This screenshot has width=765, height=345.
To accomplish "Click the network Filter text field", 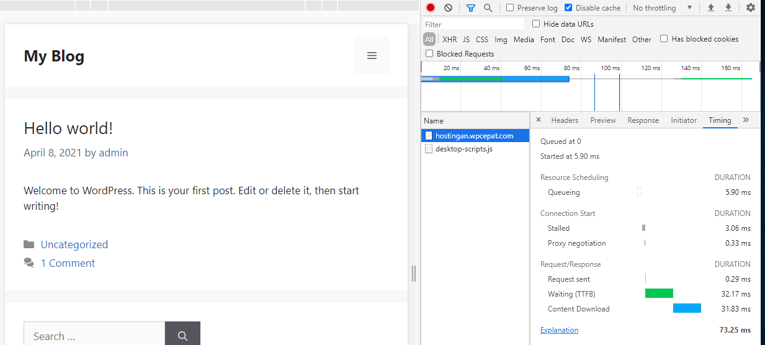I will (475, 24).
